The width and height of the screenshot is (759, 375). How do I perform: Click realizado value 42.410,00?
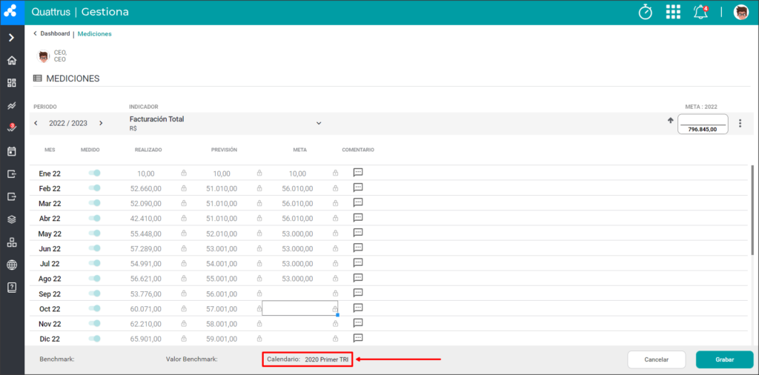point(146,218)
